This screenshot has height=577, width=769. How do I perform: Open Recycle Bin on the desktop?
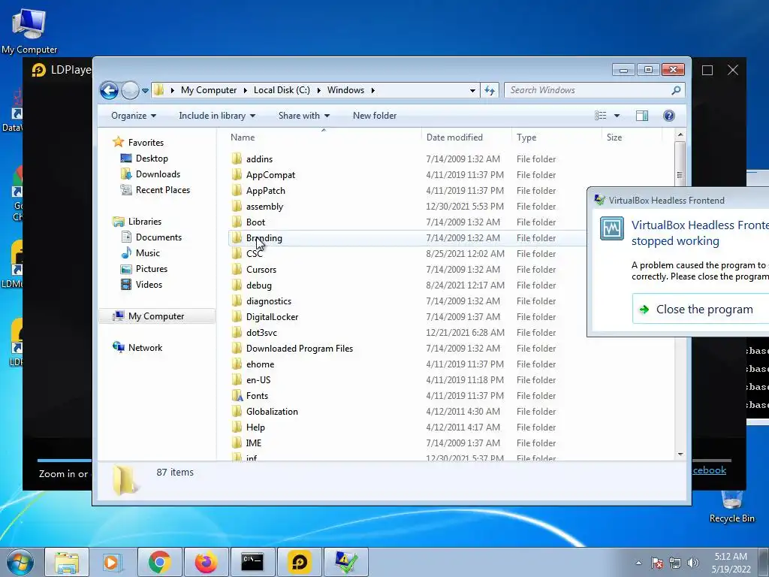pyautogui.click(x=731, y=506)
